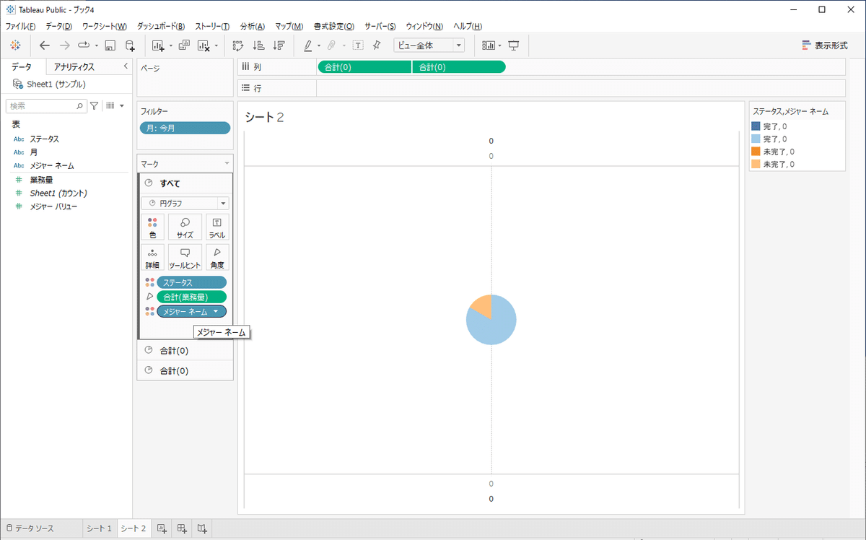Click the サイズ size button

pos(185,227)
